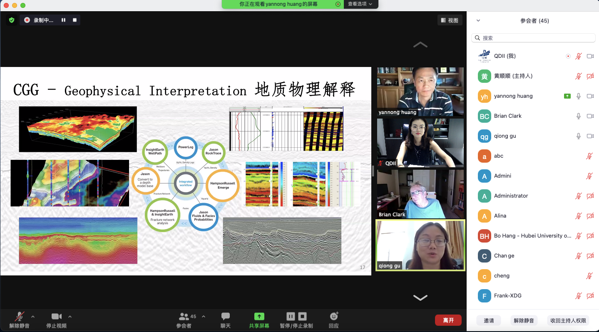Image resolution: width=599 pixels, height=332 pixels.
Task: Click the video-off icon for Administrator
Action: [590, 196]
